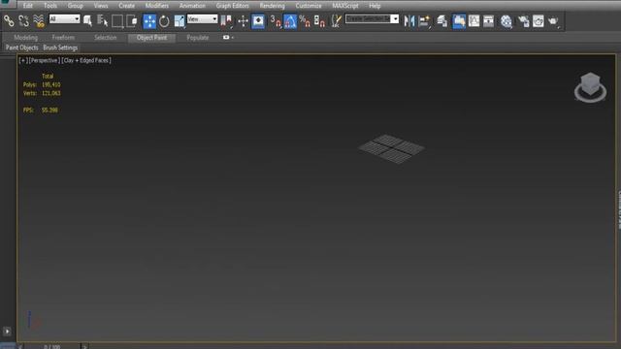
Task: Select the Object Paint ribbon tab
Action: (151, 38)
